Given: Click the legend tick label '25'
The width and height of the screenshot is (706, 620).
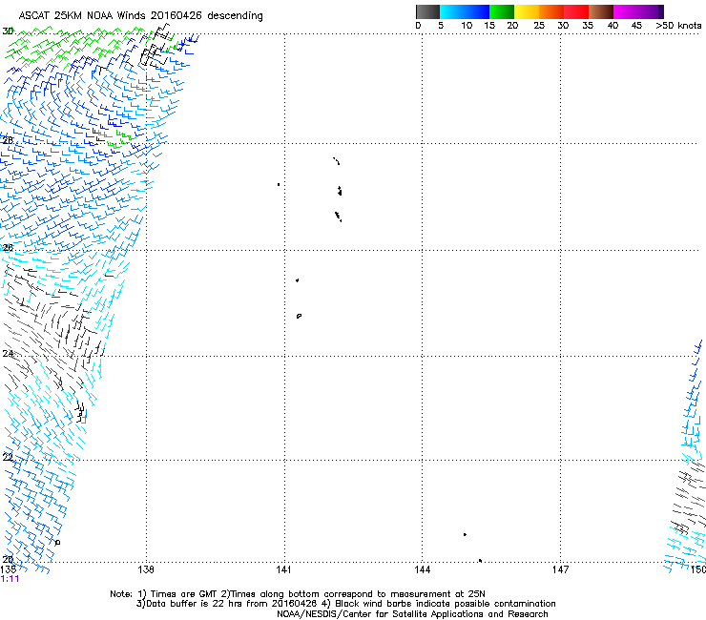Looking at the screenshot, I should tap(539, 26).
